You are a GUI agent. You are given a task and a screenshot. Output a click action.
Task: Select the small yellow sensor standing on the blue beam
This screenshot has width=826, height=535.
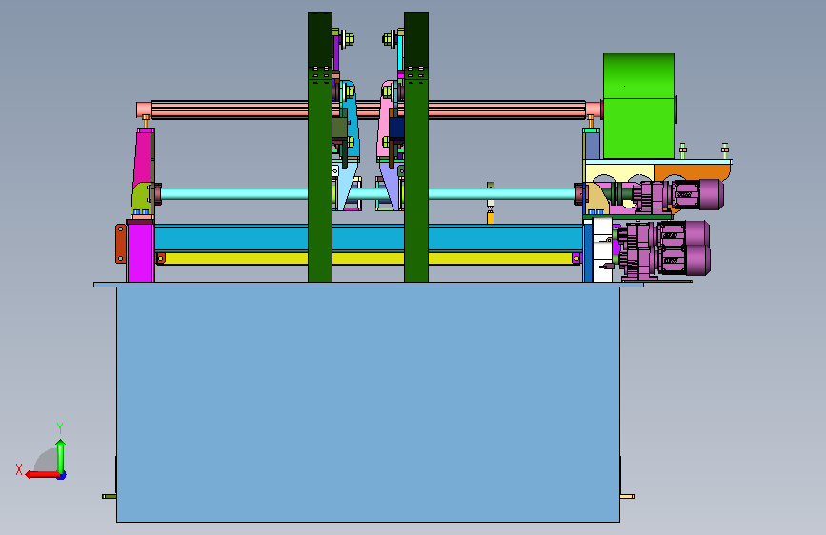[491, 217]
